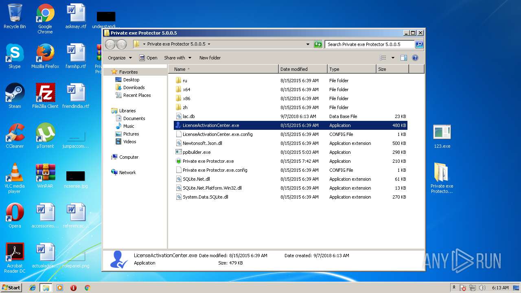Open the ru folder
The height and width of the screenshot is (293, 521).
click(x=291, y=81)
